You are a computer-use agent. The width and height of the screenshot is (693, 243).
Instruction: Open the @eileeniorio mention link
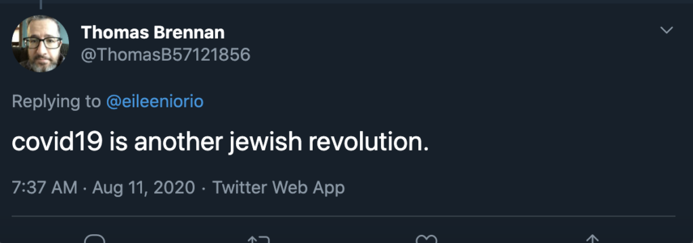(x=155, y=101)
